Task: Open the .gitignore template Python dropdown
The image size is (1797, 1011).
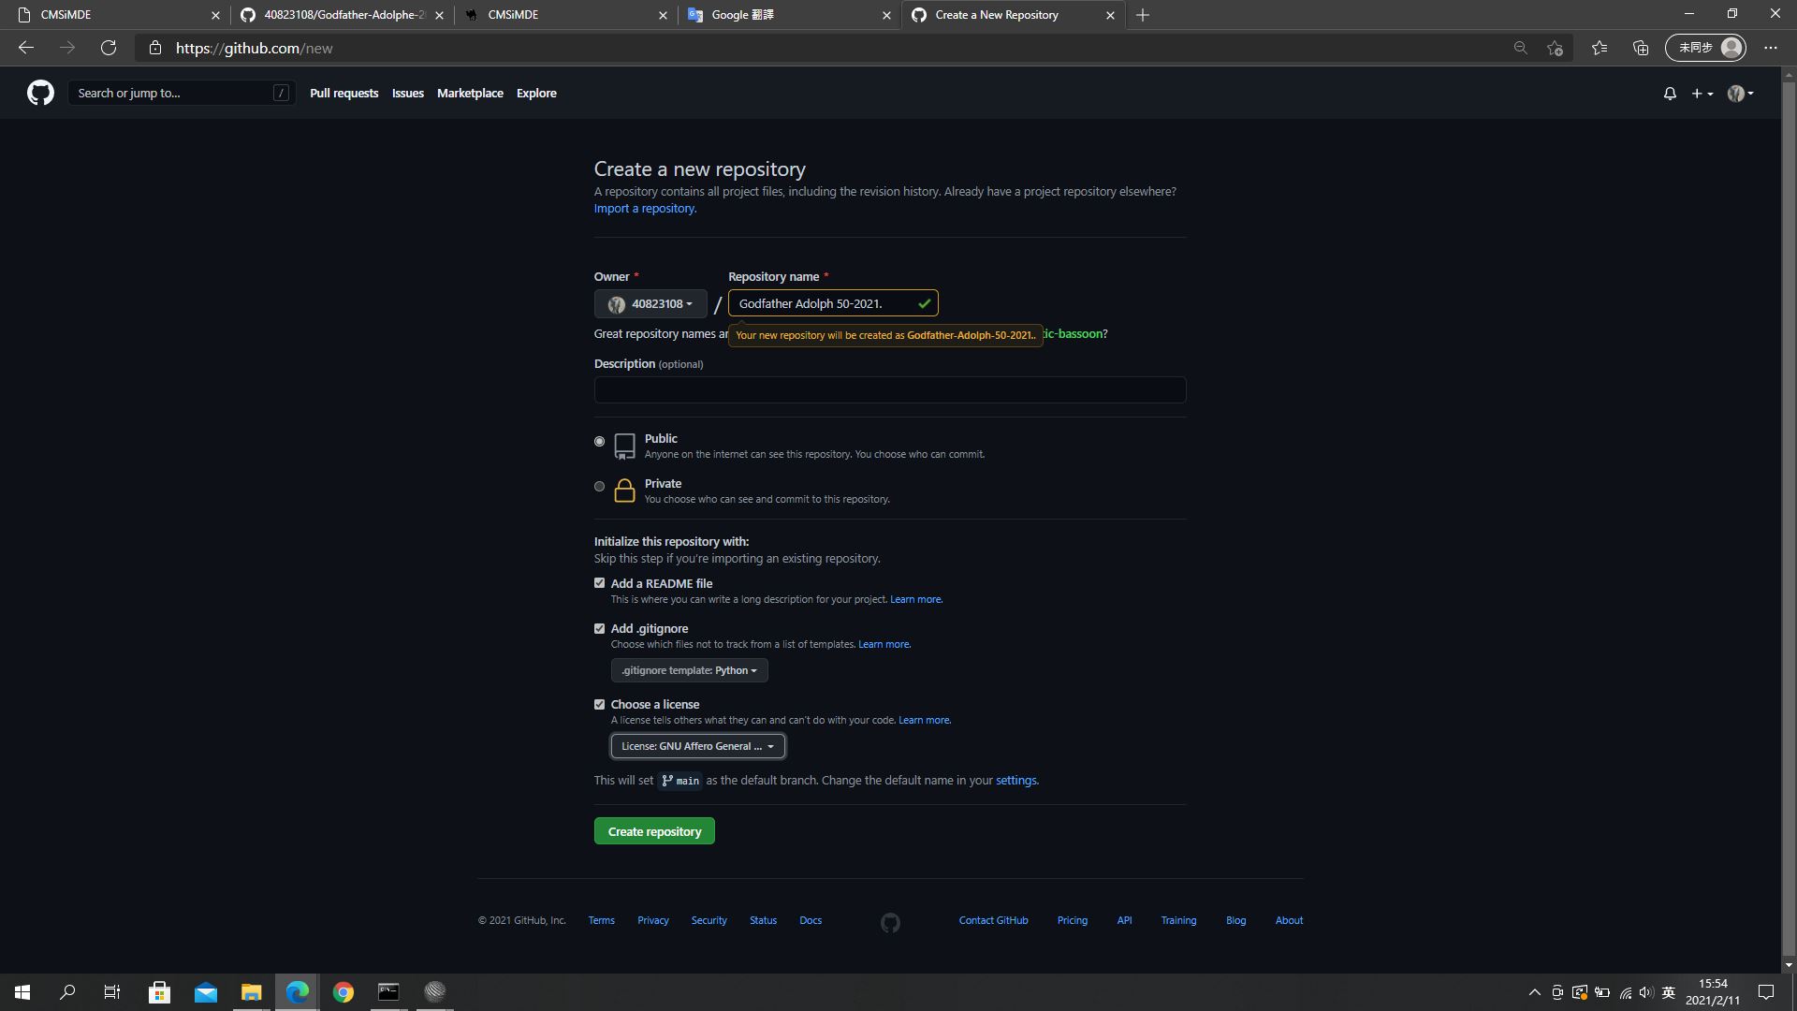Action: [689, 670]
